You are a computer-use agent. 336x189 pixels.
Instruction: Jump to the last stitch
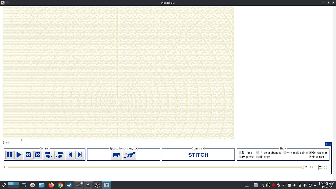[80, 155]
